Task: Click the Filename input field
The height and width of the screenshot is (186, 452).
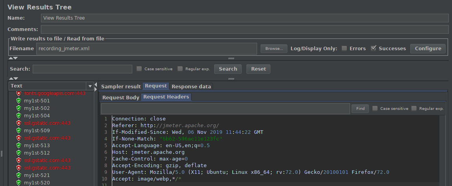Action: [146, 49]
